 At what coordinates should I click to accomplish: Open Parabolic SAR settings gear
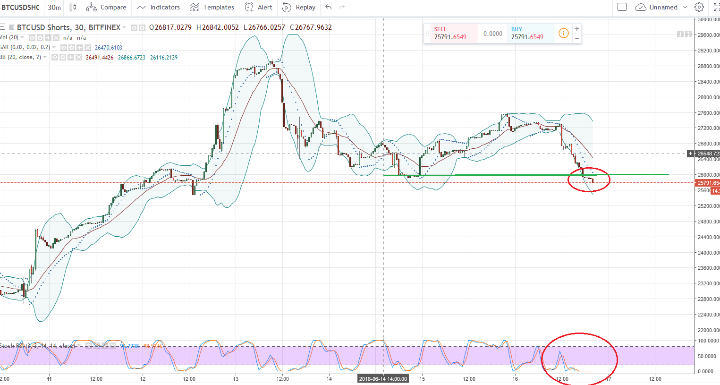(x=72, y=48)
